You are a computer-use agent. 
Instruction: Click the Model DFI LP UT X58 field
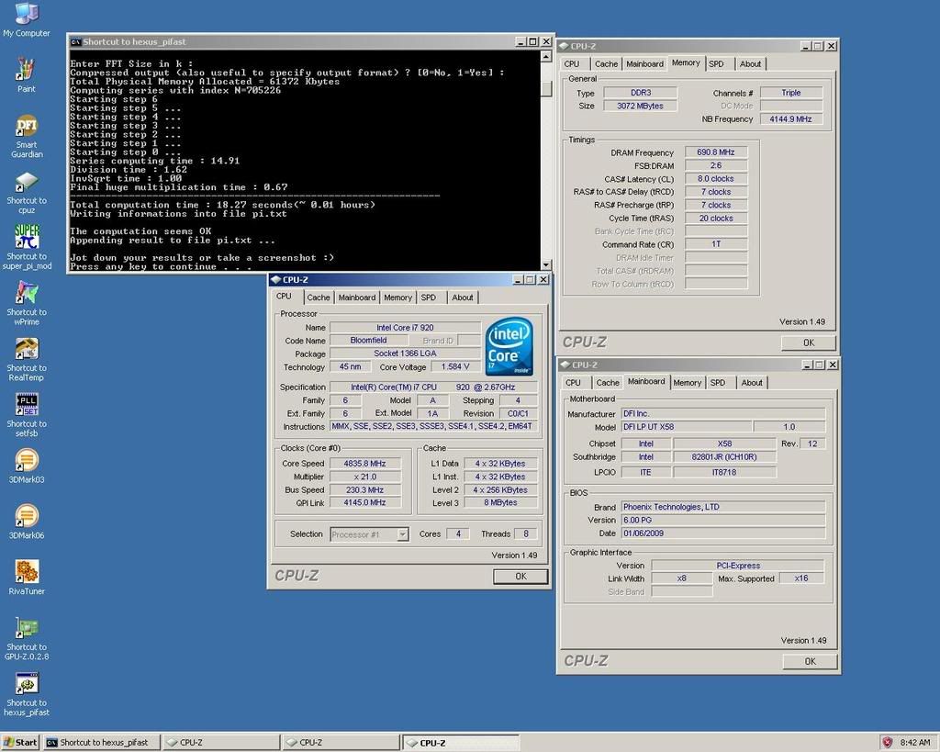pyautogui.click(x=687, y=427)
